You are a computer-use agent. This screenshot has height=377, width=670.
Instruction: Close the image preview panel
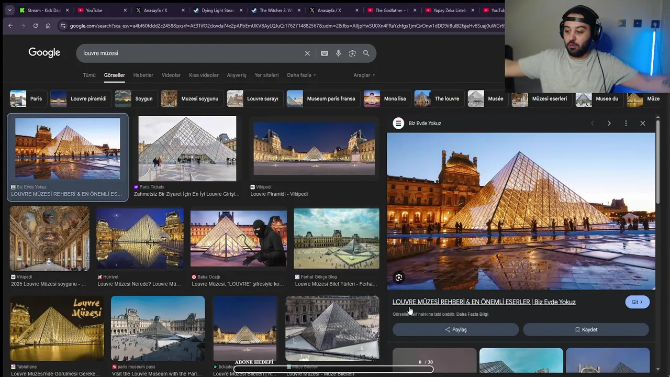point(643,124)
